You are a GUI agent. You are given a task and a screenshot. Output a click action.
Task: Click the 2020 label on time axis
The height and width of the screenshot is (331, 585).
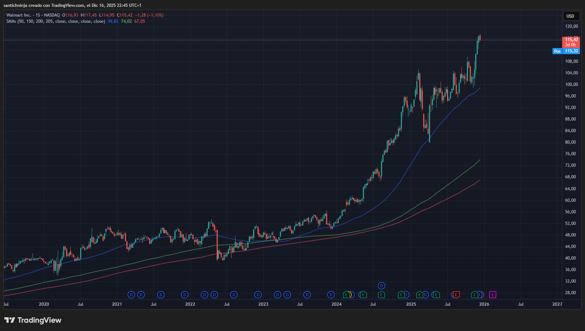pos(44,304)
